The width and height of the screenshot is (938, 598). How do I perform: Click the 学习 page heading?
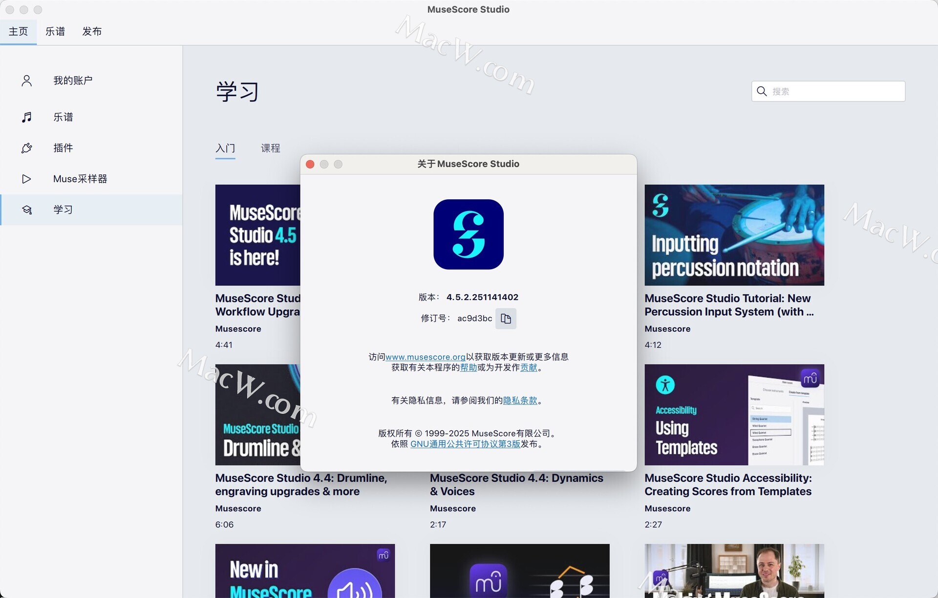[237, 92]
